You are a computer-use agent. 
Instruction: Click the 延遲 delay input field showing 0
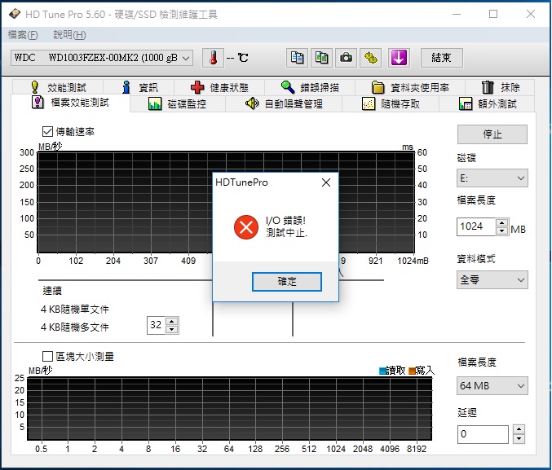(x=483, y=434)
